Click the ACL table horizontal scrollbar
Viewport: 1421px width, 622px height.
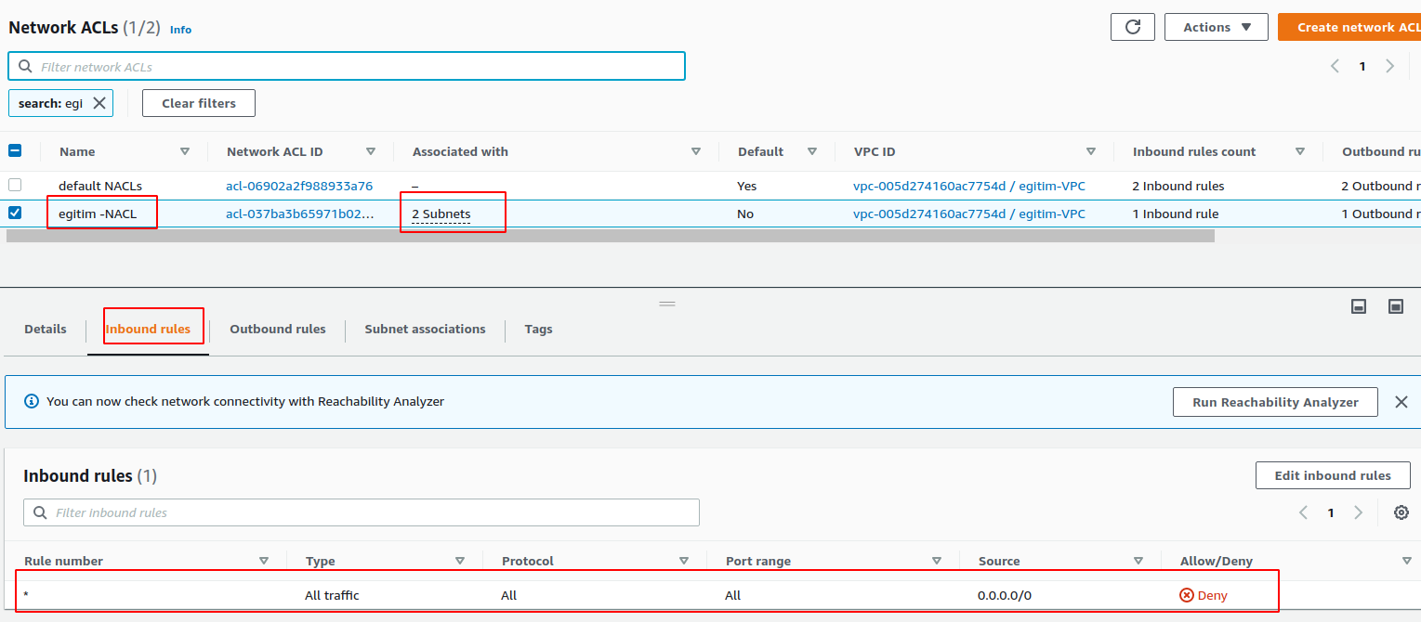pyautogui.click(x=610, y=236)
